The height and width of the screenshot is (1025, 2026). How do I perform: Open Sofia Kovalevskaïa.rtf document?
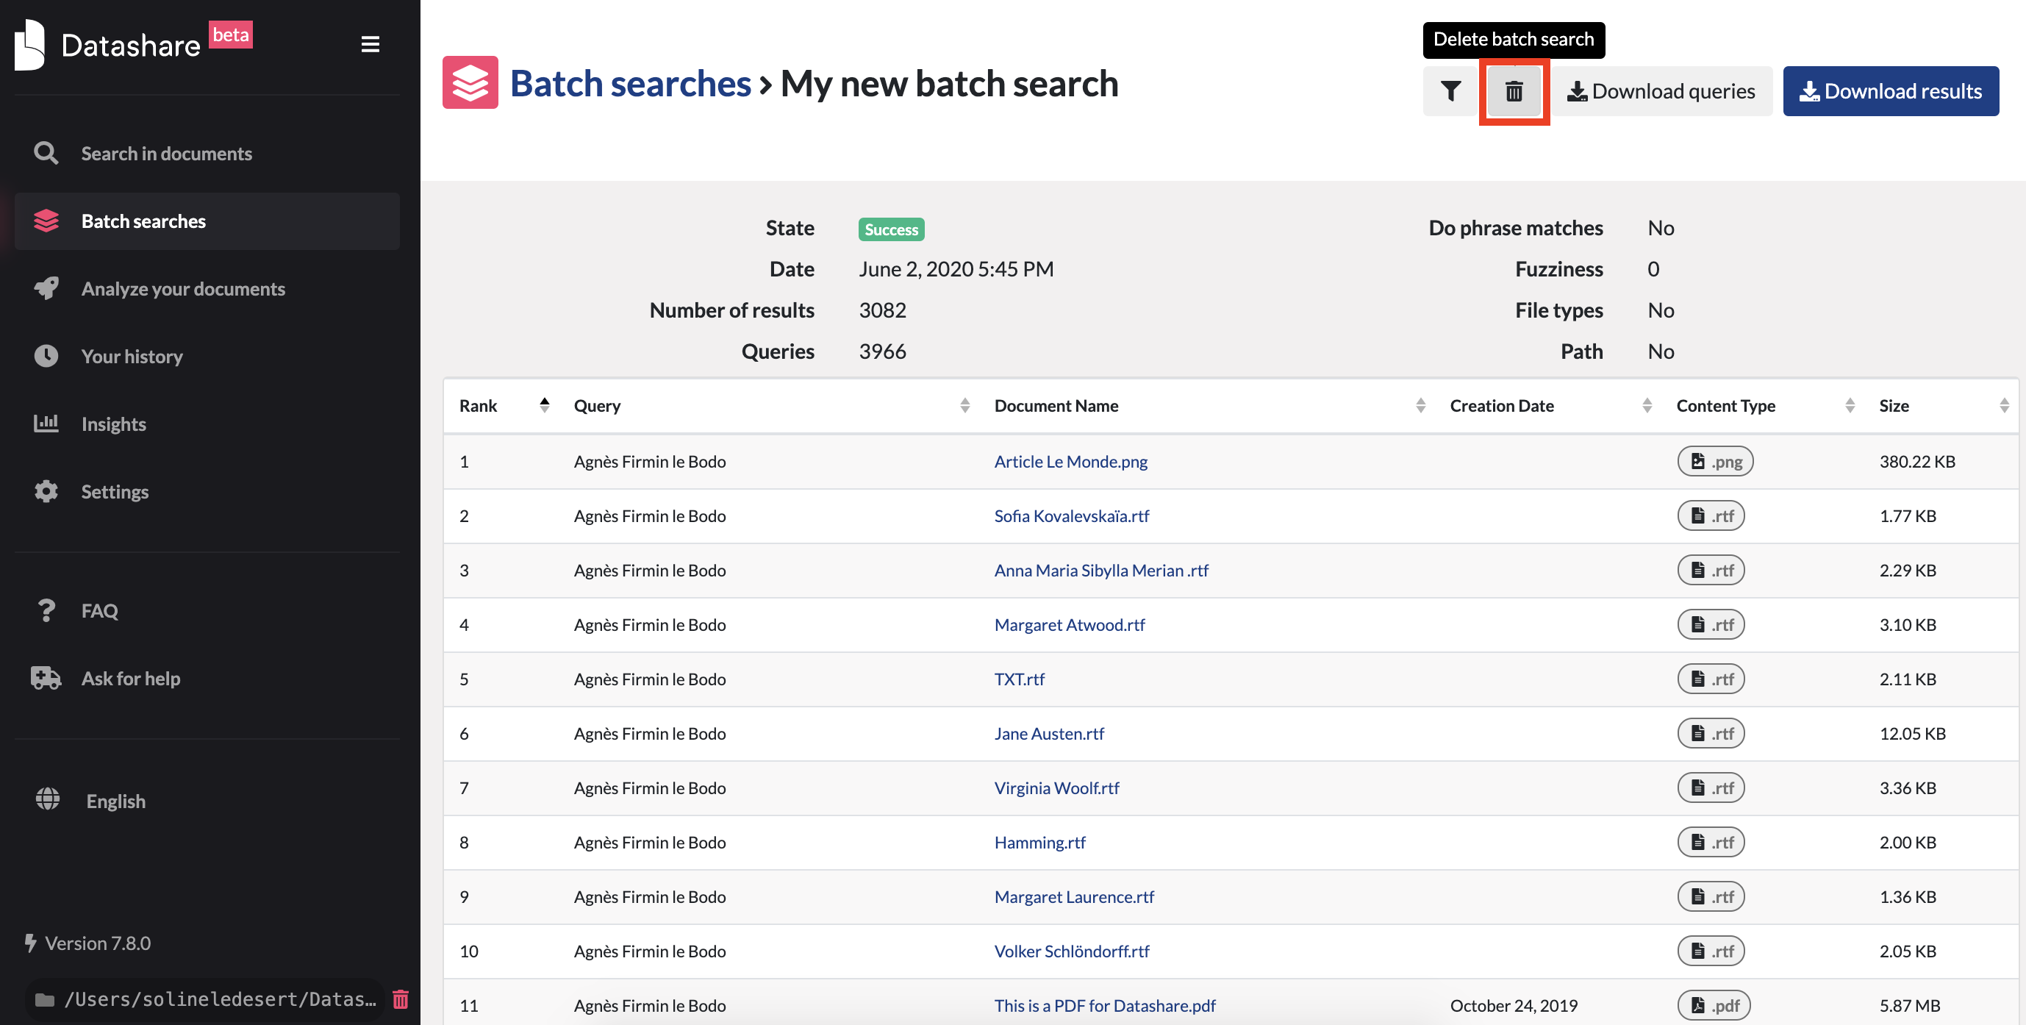[x=1071, y=515]
